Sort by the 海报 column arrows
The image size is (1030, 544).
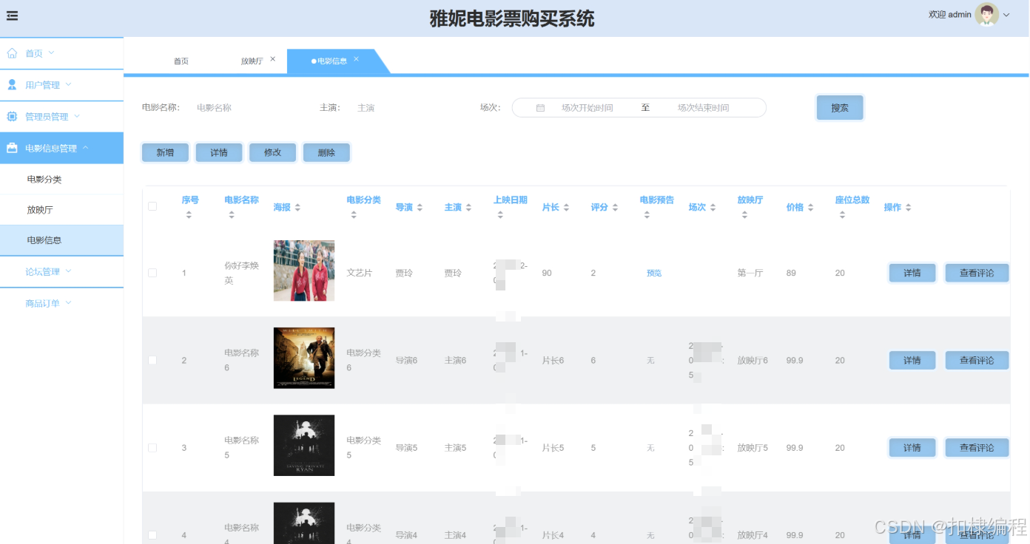(297, 208)
